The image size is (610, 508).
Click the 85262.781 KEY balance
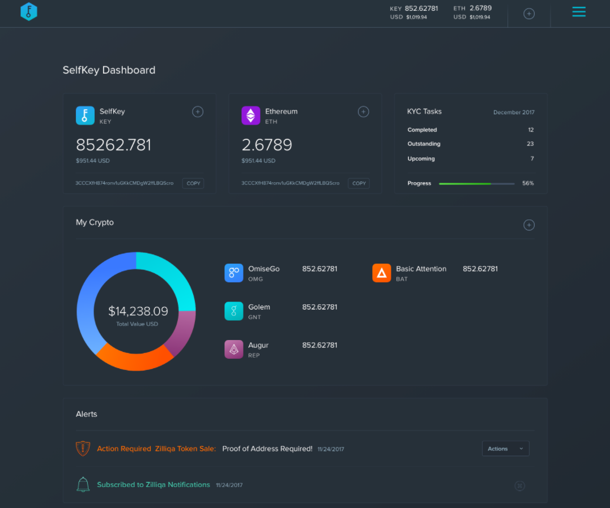(x=113, y=145)
